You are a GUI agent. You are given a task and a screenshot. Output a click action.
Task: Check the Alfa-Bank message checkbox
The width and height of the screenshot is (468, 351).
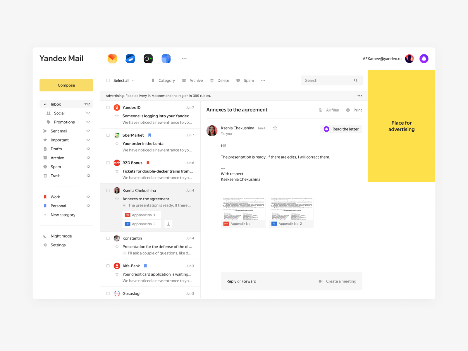pyautogui.click(x=108, y=266)
